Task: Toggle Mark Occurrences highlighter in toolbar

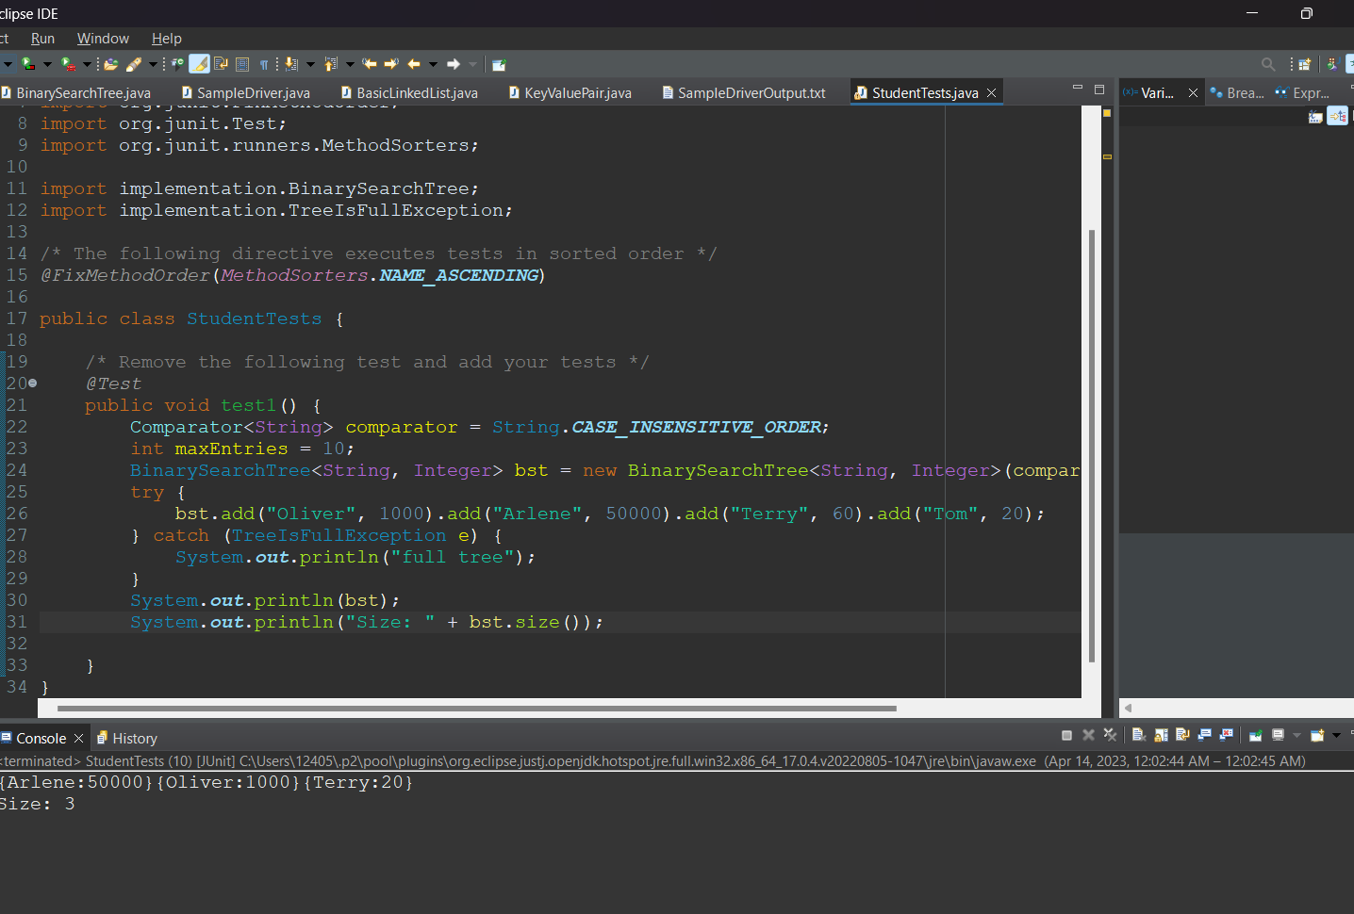Action: [x=199, y=64]
